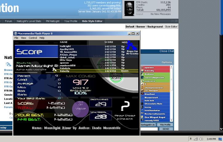
Task: Click chat user list scroll-down arrow
Action: tap(171, 120)
